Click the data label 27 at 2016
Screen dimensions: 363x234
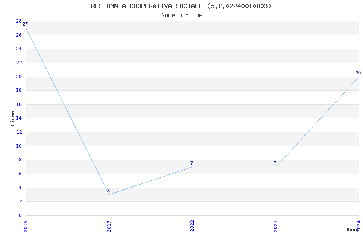pyautogui.click(x=25, y=24)
